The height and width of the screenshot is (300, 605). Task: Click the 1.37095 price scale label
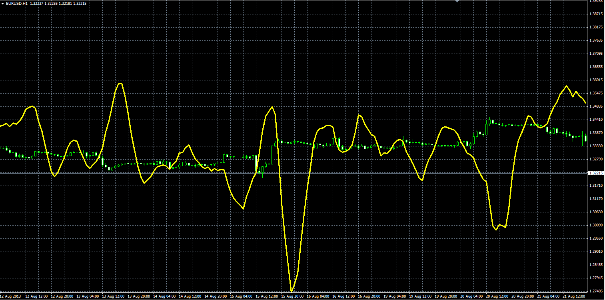pyautogui.click(x=596, y=54)
